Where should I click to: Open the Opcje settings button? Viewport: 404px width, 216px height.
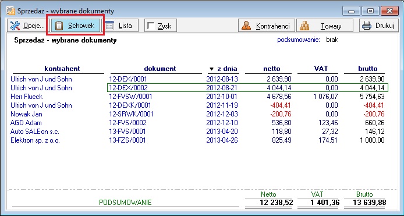click(28, 26)
